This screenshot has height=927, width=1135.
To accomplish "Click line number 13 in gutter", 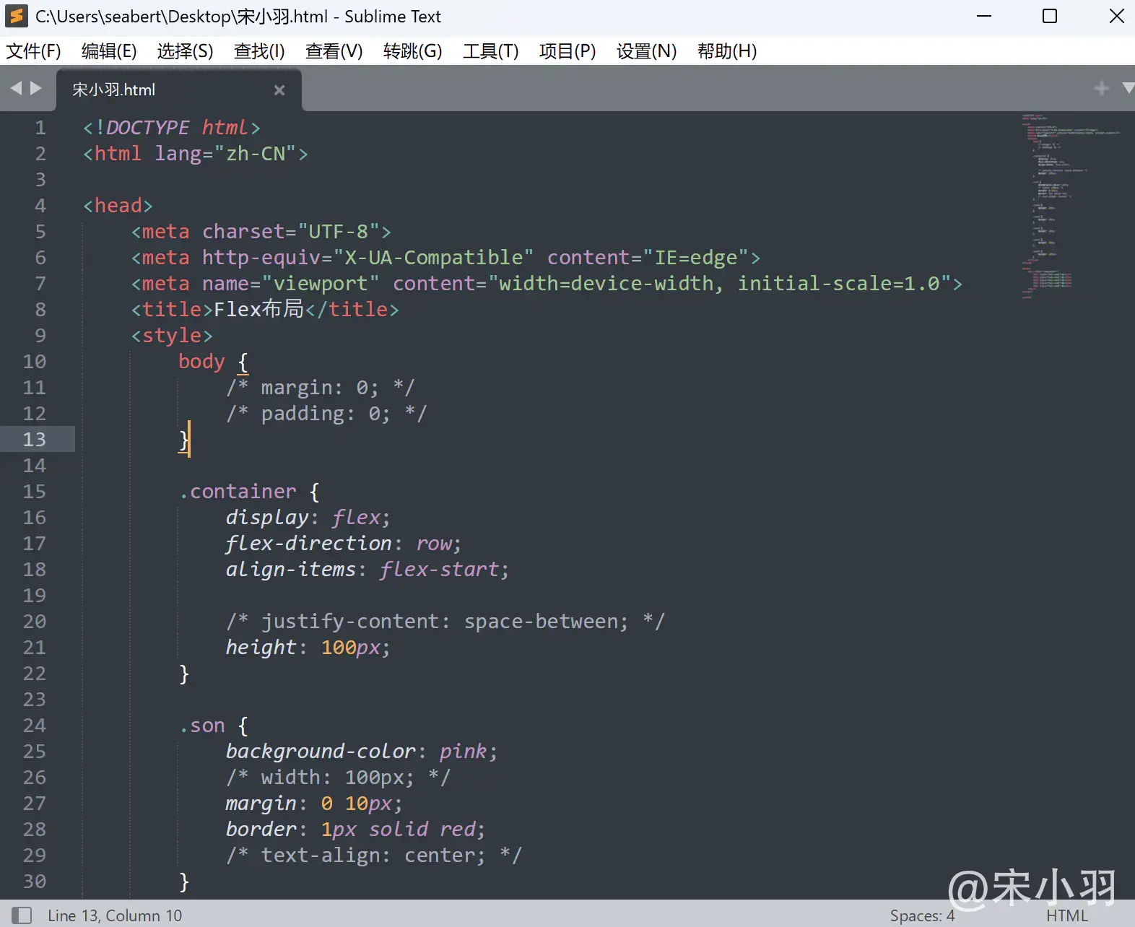I will (x=34, y=440).
